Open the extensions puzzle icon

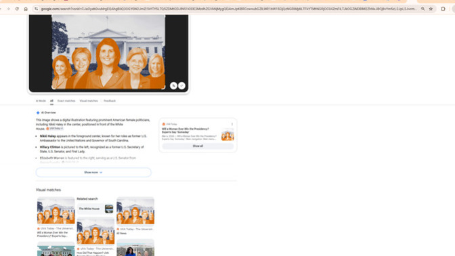click(443, 9)
